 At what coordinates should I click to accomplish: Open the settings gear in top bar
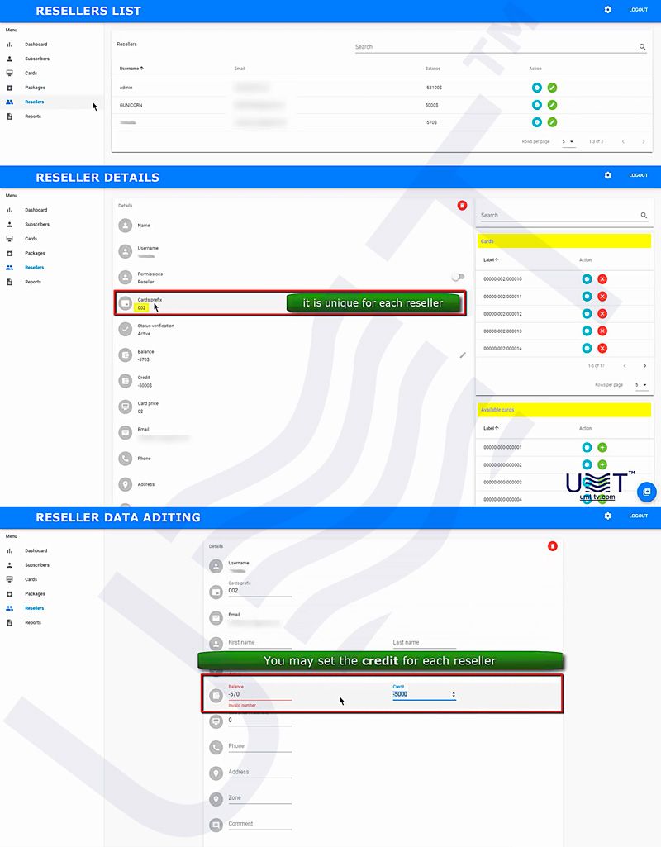point(607,10)
